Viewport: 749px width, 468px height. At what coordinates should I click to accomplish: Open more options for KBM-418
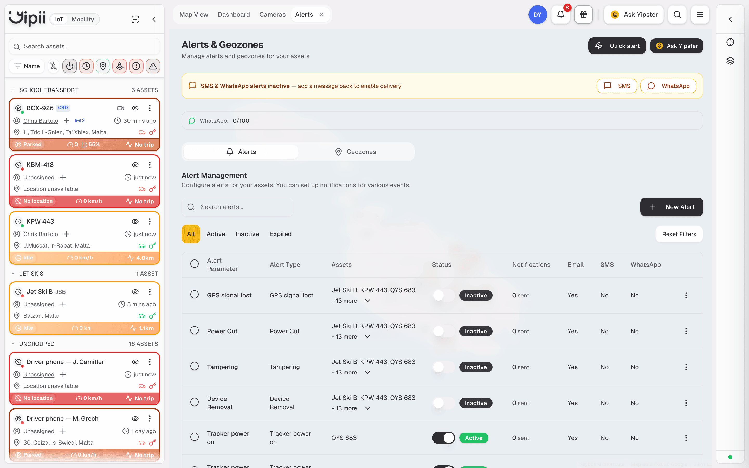point(150,165)
